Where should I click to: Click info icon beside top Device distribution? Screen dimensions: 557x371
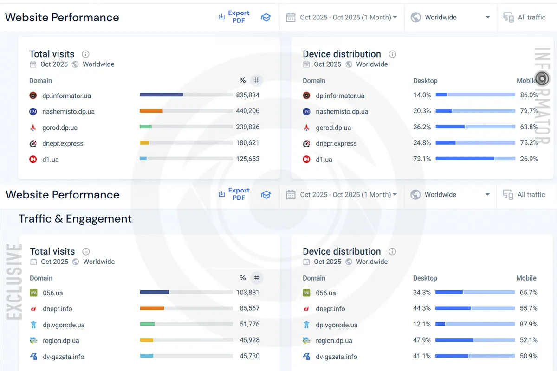pyautogui.click(x=392, y=54)
